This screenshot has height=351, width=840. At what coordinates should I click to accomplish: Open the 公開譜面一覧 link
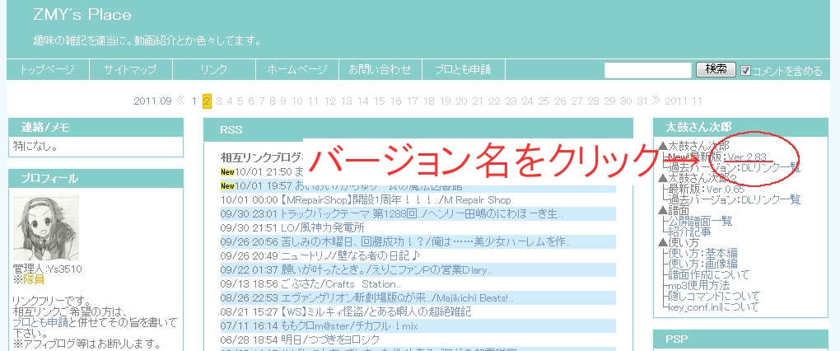point(700,222)
